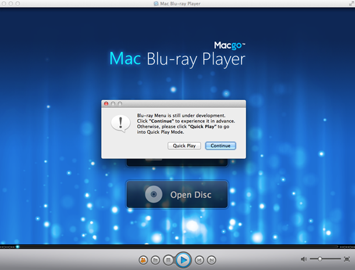Skip to previous chapter
This screenshot has width=355, height=270.
coord(199,260)
